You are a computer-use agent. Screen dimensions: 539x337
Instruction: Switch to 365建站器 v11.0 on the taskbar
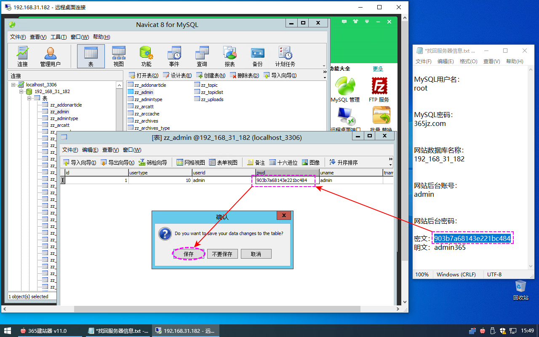click(49, 331)
